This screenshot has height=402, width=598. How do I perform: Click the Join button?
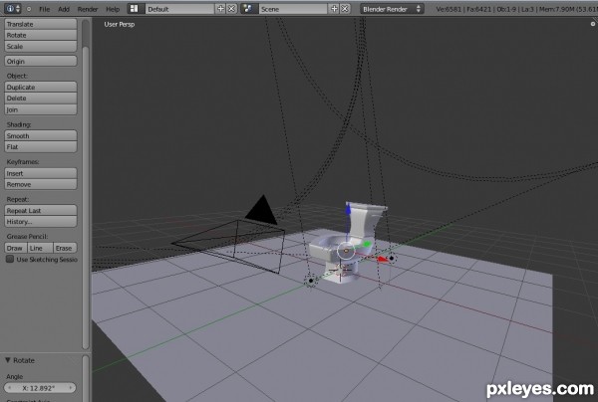(41, 109)
